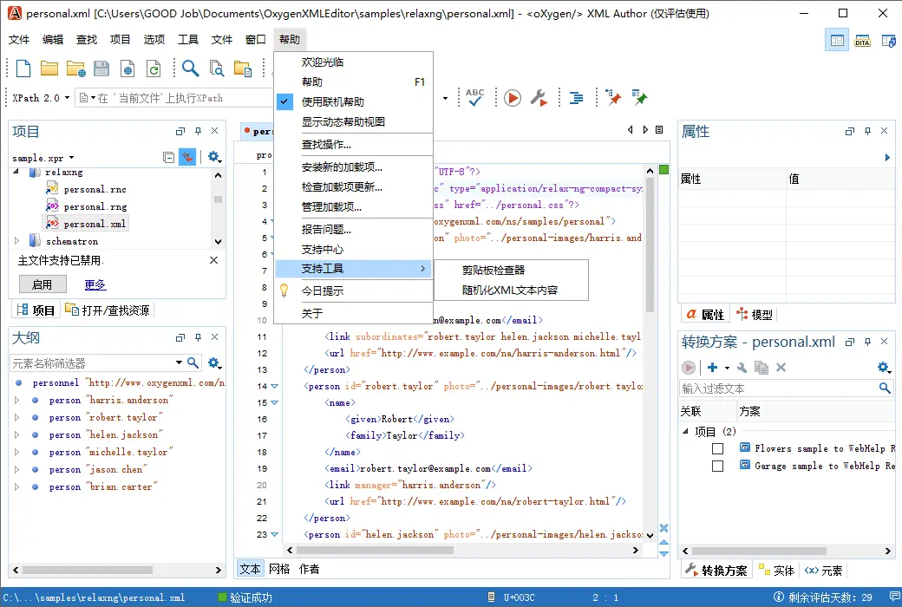Open the sample.xpr project dropdown
Screen dimensions: 902x607
(x=71, y=158)
